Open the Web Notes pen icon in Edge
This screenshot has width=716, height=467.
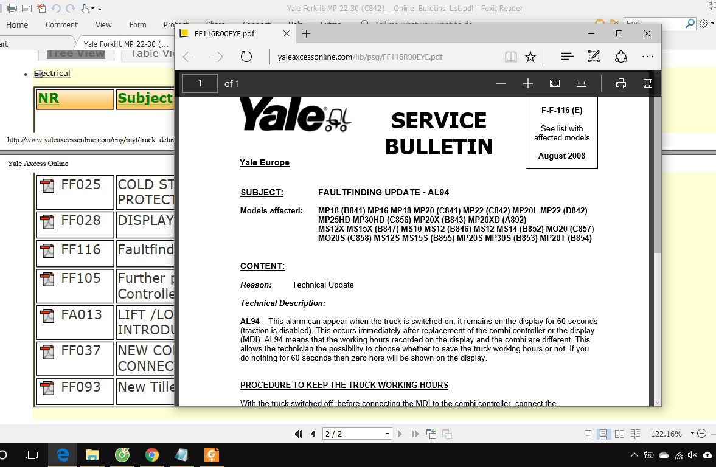coord(593,56)
